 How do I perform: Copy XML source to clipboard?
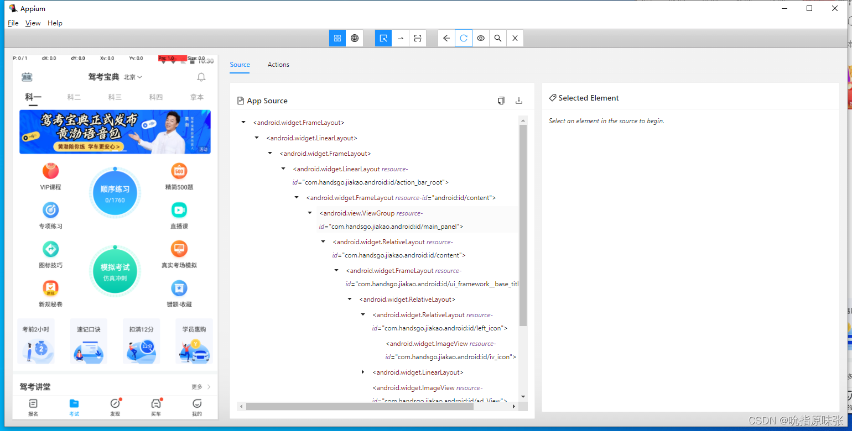tap(501, 101)
